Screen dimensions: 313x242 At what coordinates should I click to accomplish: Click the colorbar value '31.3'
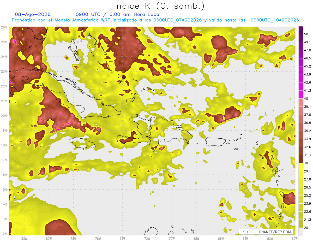coord(308,155)
